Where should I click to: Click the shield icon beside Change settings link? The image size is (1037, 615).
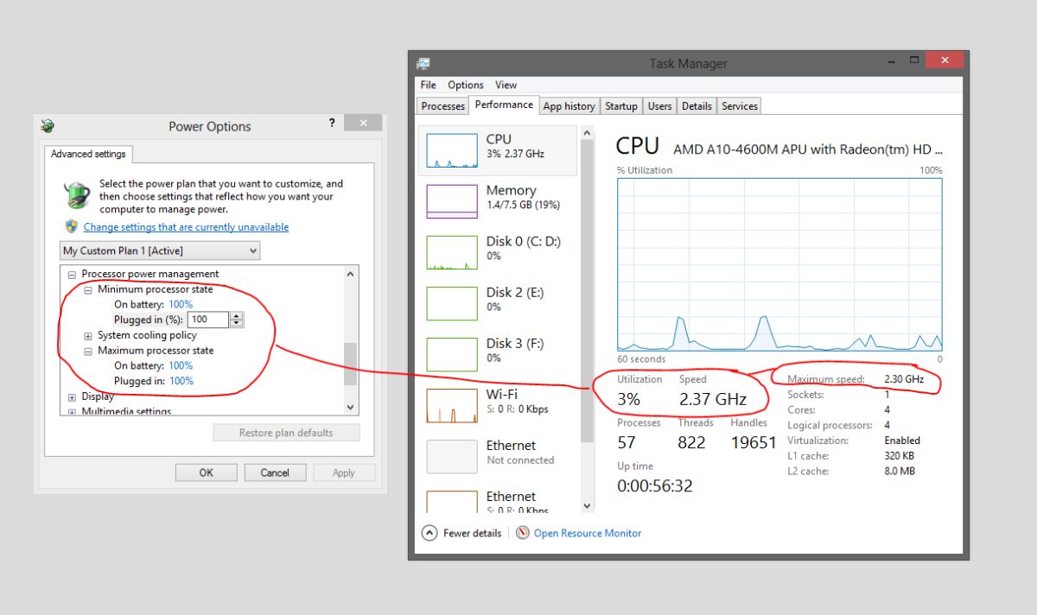[72, 226]
